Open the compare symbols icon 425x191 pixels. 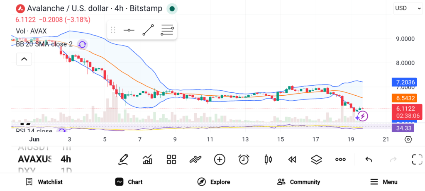tap(195, 160)
